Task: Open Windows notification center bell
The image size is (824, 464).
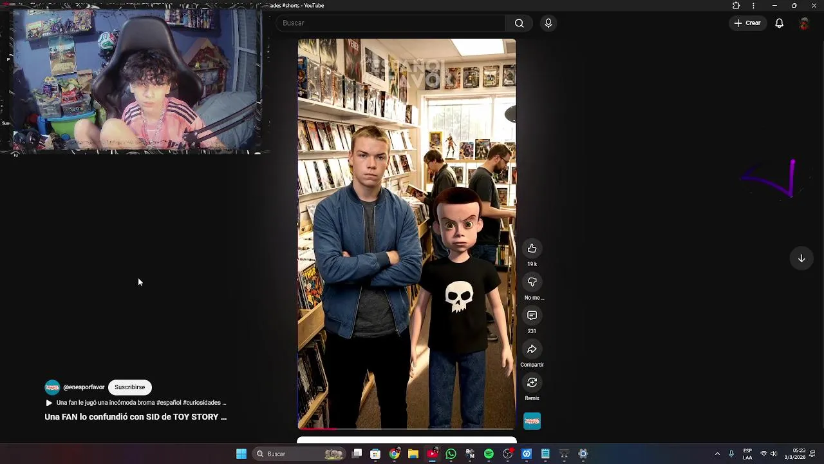Action: [813, 454]
